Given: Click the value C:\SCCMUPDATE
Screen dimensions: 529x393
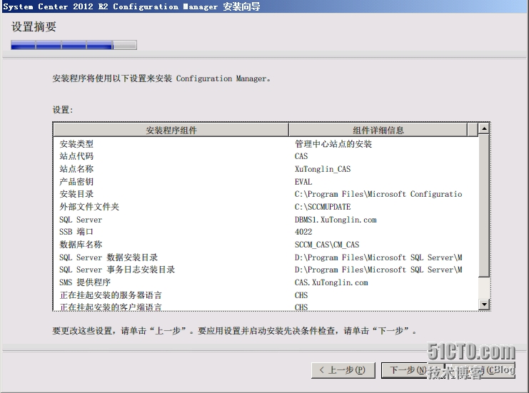Looking at the screenshot, I should coord(323,207).
